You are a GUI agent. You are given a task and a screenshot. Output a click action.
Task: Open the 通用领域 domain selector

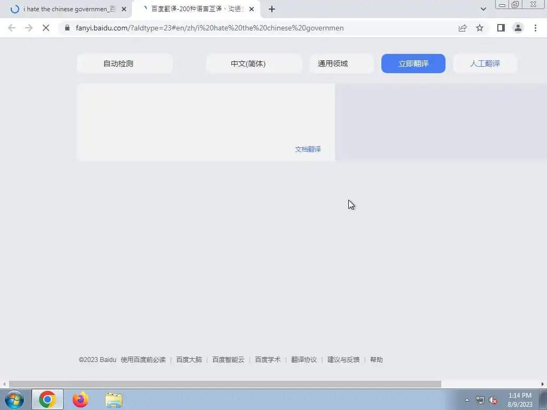(341, 64)
